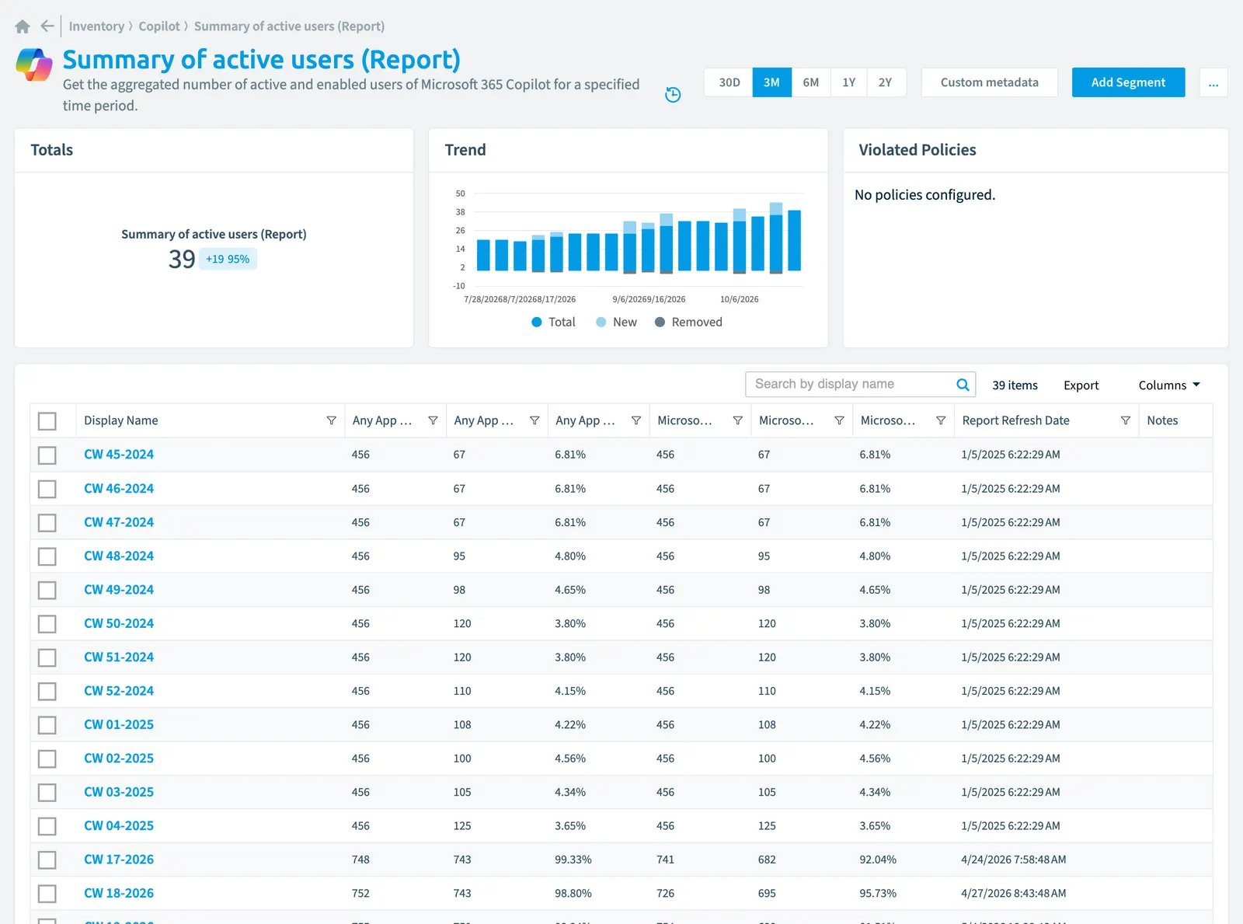This screenshot has height=924, width=1243.
Task: Toggle the Total legend marker
Action: tap(536, 323)
